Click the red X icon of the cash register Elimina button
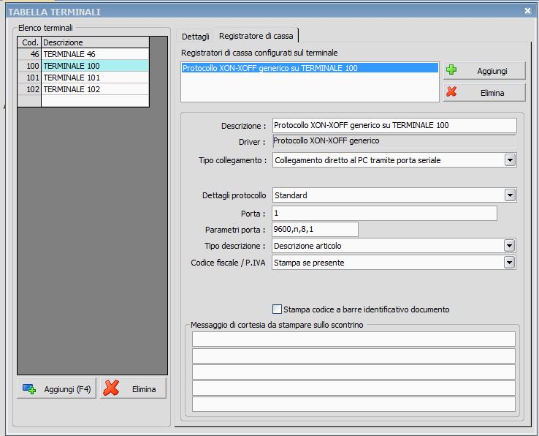 pos(451,91)
